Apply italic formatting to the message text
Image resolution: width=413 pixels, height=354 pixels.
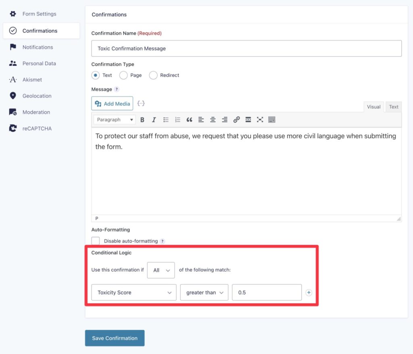point(154,119)
